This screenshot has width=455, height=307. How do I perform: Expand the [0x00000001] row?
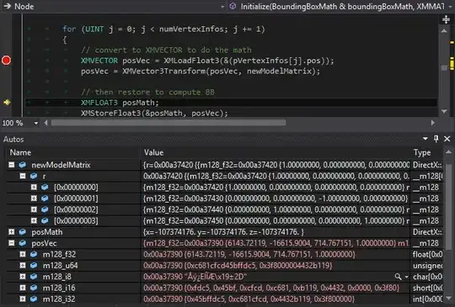(x=34, y=198)
